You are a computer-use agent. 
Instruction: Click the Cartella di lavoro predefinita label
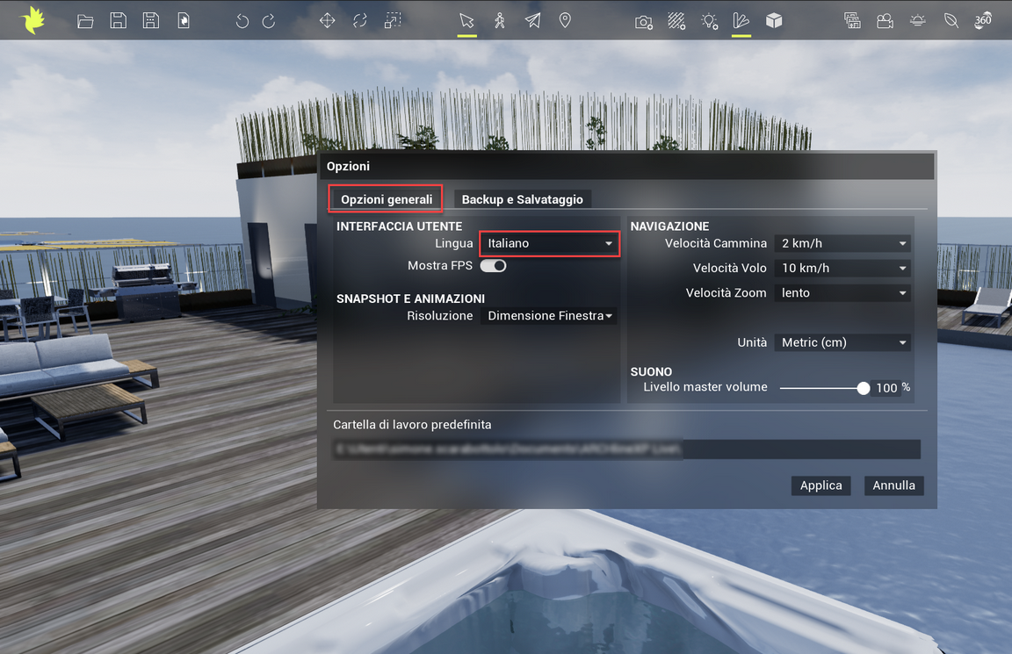coord(412,425)
